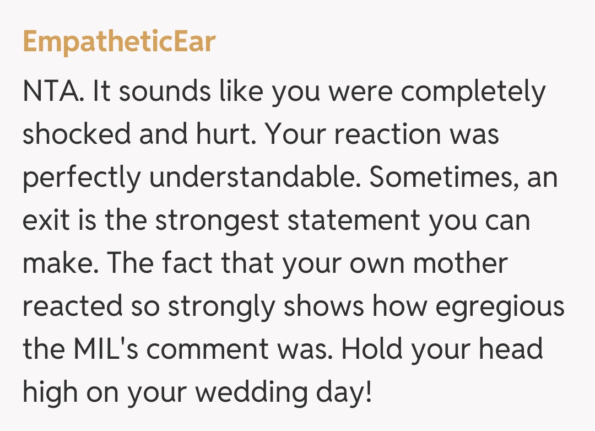Click the phrase "The fact that"
The width and height of the screenshot is (595, 431).
pyautogui.click(x=189, y=264)
